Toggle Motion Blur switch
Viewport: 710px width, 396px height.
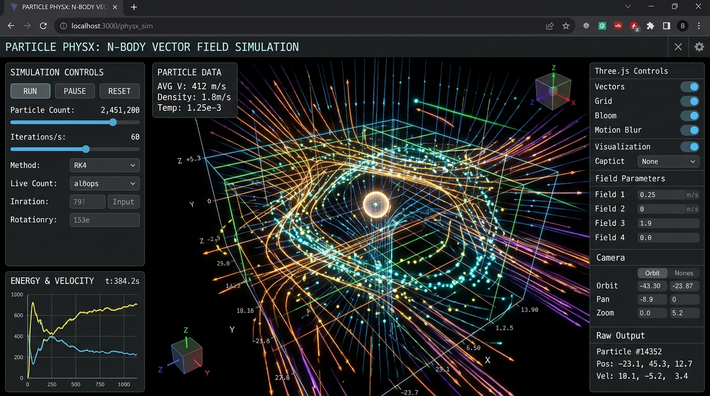click(689, 130)
